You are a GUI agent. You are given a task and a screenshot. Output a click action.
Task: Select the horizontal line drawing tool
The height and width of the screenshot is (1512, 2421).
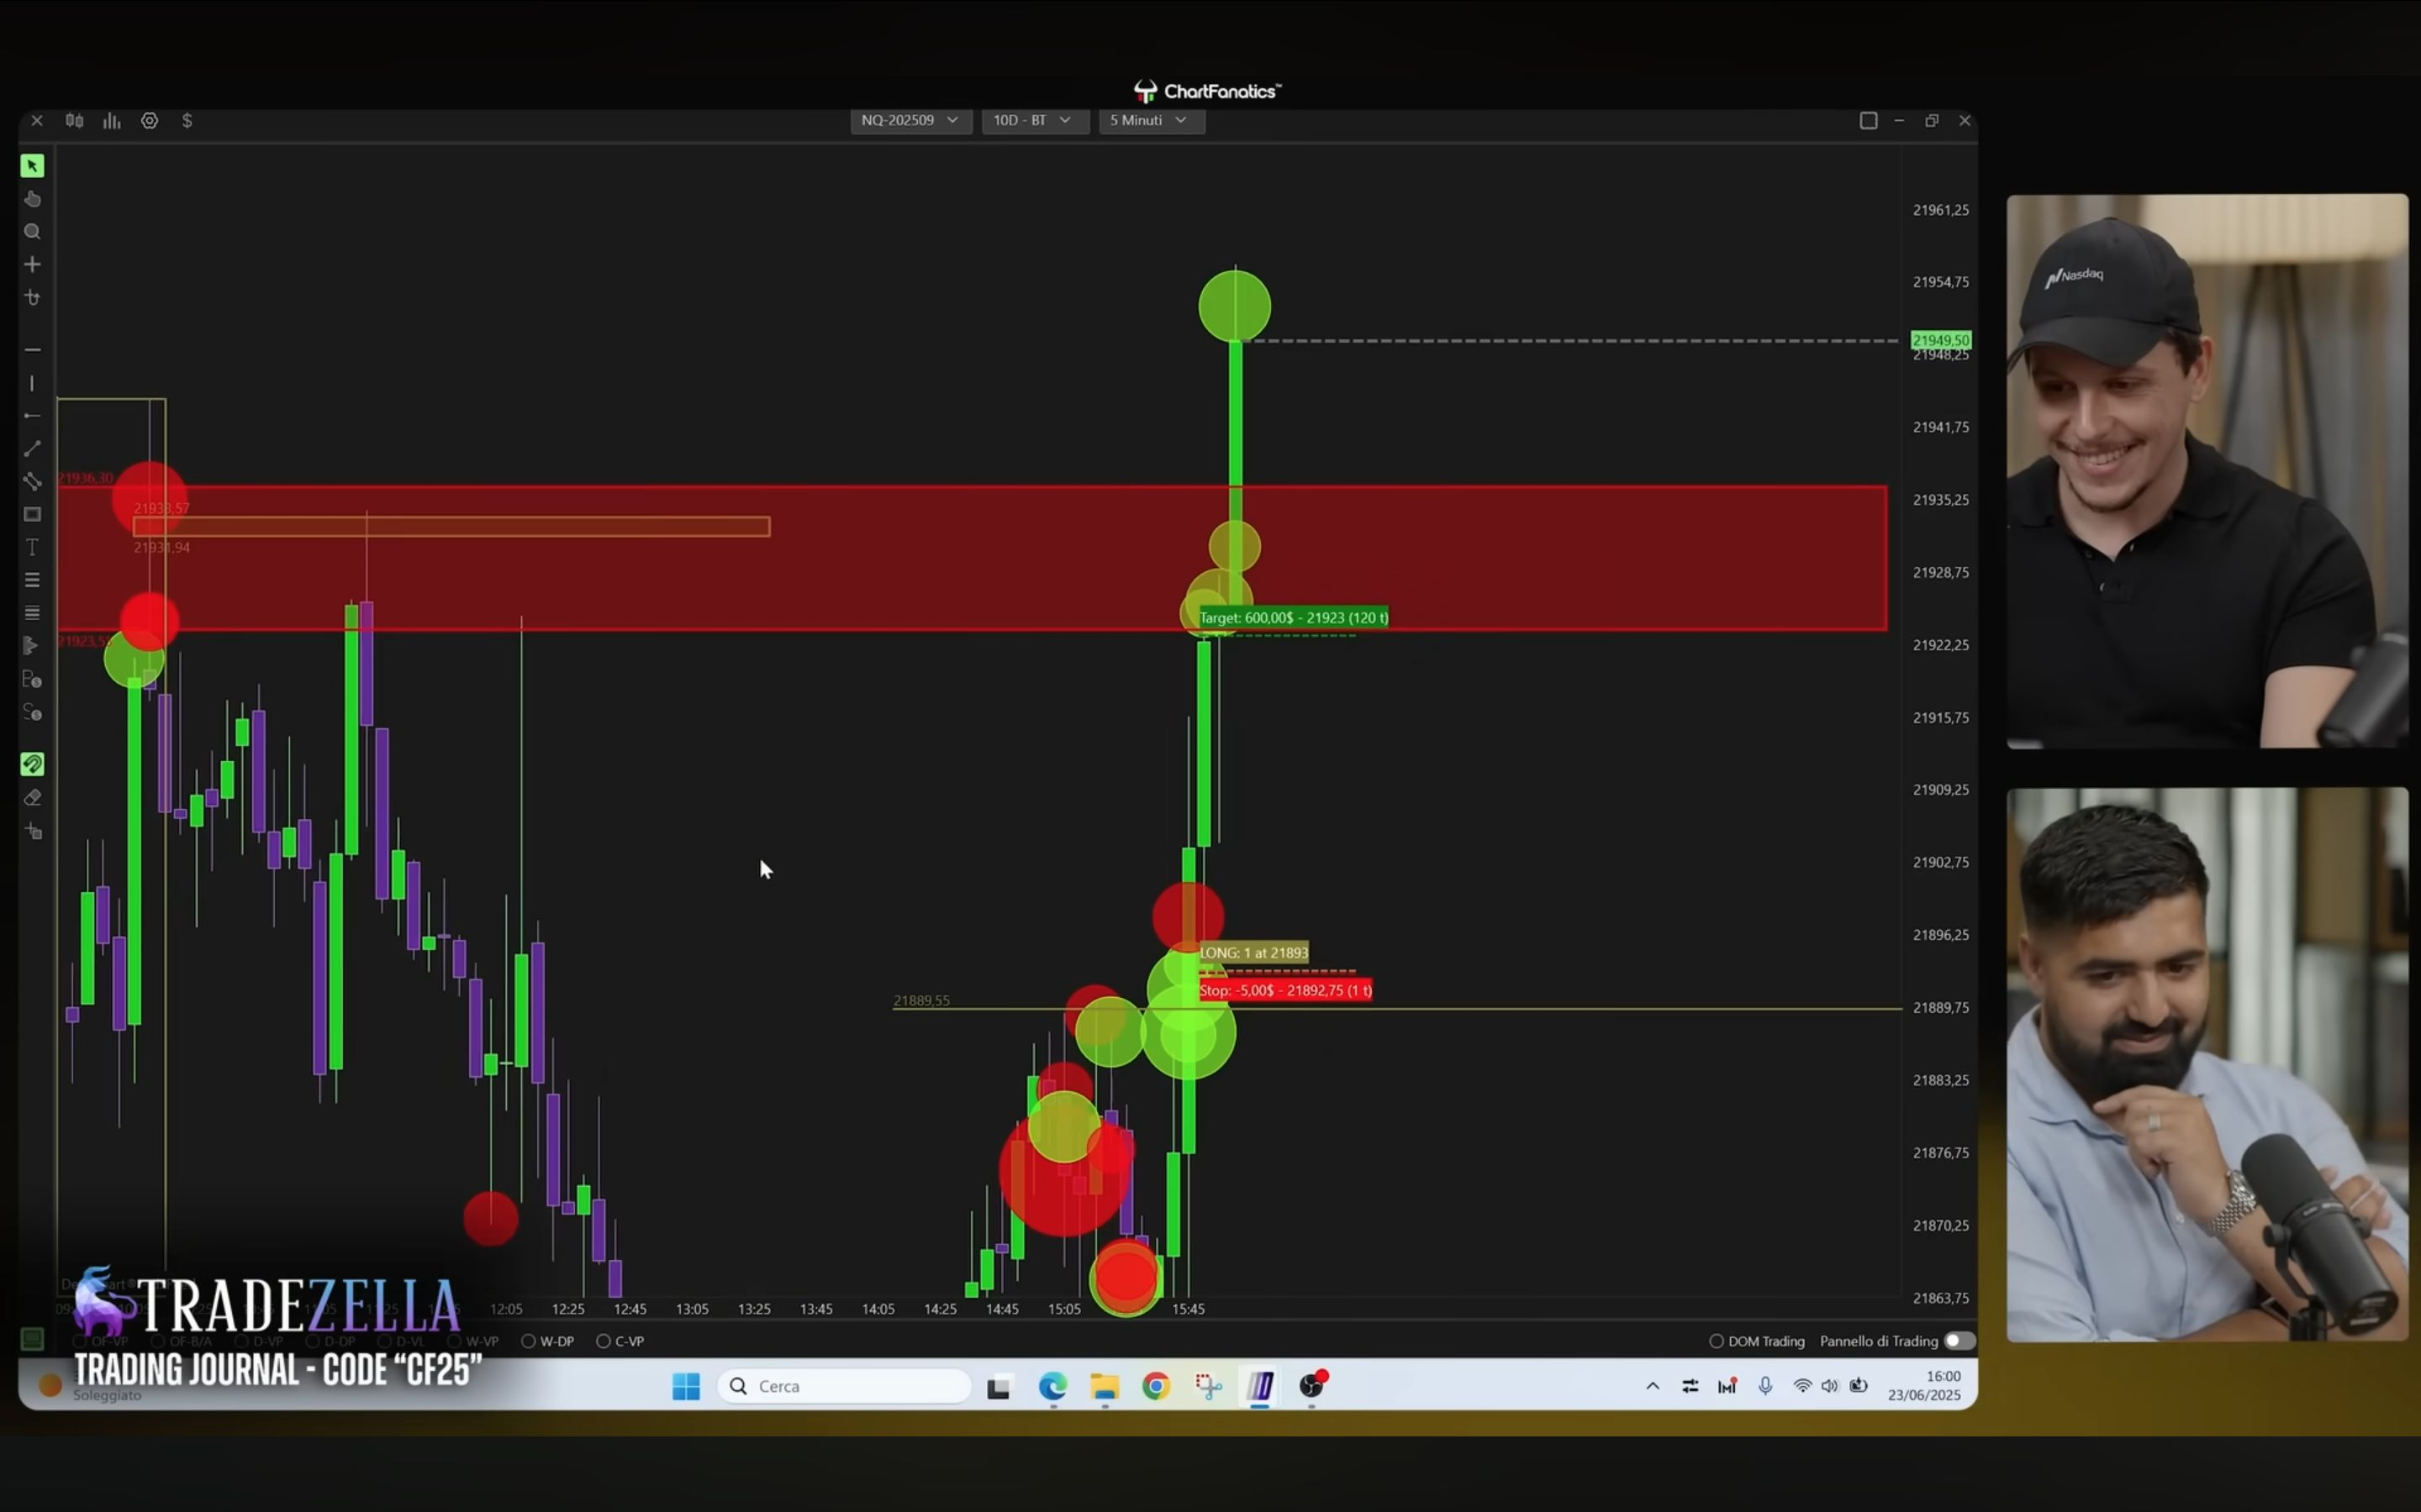click(x=32, y=349)
